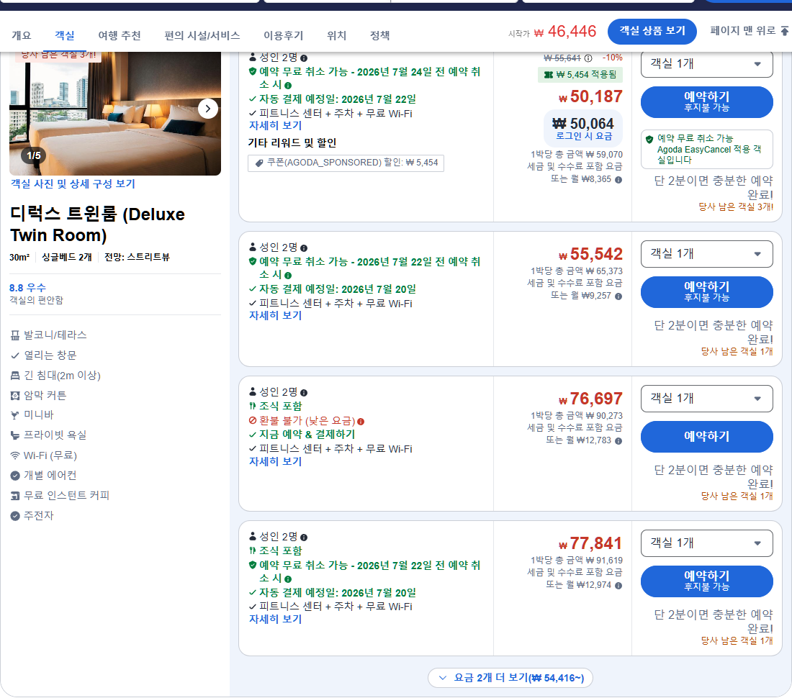Click the 쿠폰(AGODA_SPONSORED) 할인 coupon box

coord(346,163)
